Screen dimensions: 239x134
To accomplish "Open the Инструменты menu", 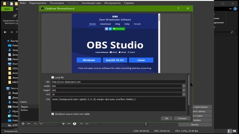I will tap(112, 3).
